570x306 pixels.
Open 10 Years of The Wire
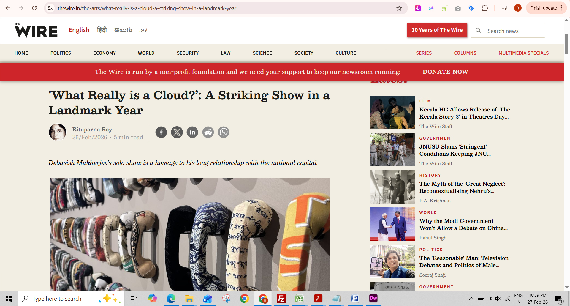tap(437, 30)
